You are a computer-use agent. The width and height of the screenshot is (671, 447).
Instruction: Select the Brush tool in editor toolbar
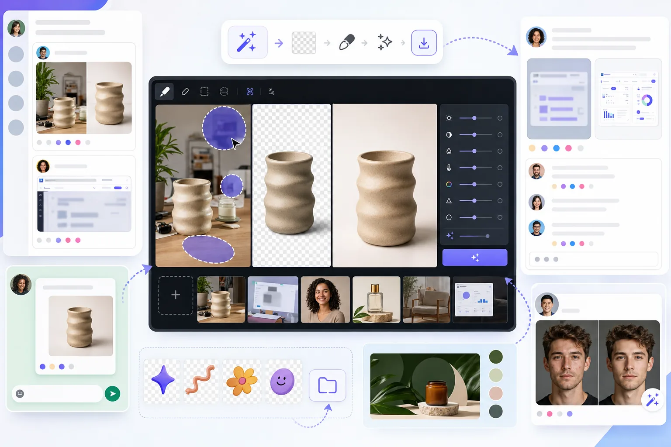click(x=165, y=91)
